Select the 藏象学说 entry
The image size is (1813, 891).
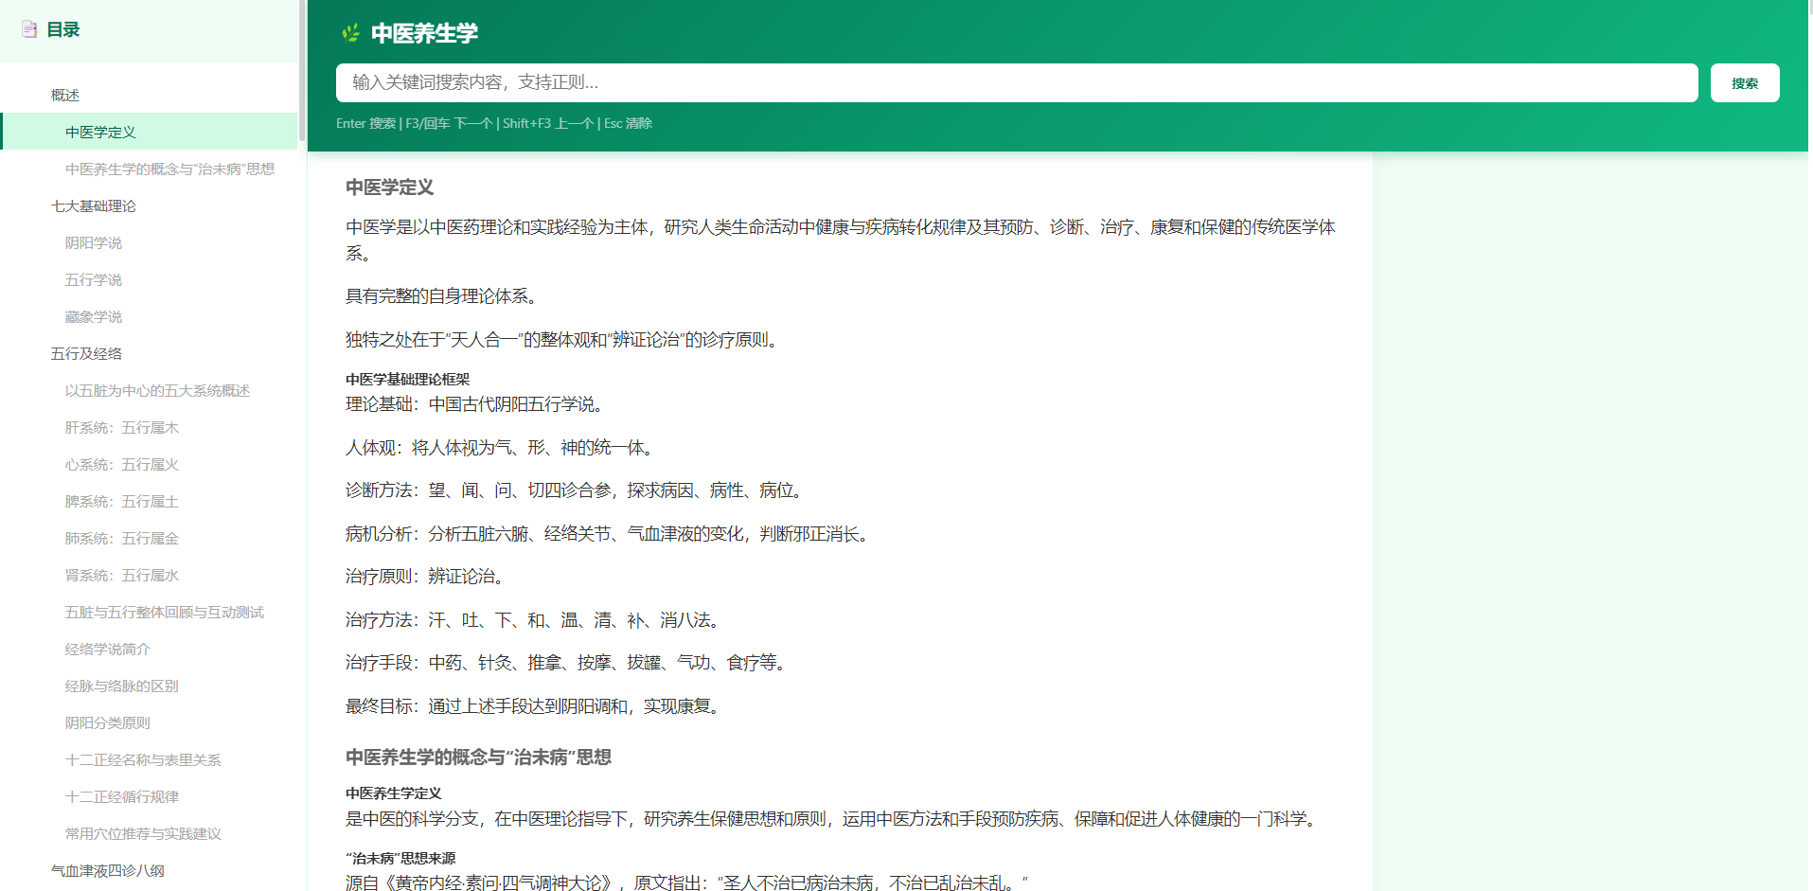coord(93,316)
